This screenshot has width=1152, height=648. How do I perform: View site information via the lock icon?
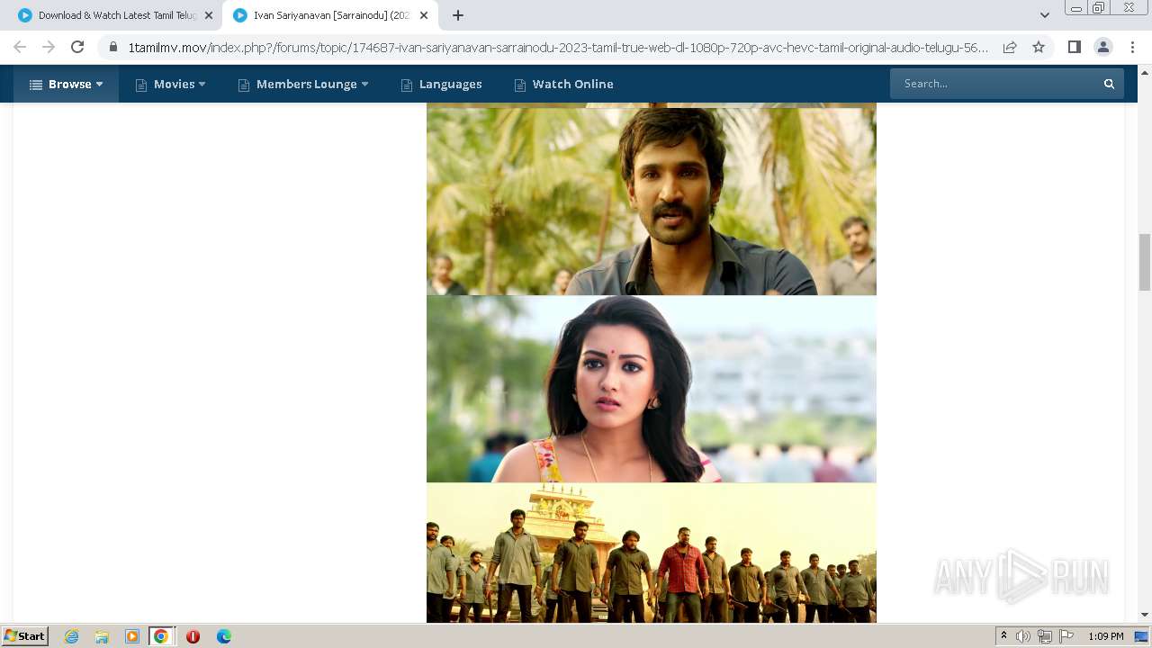point(113,47)
